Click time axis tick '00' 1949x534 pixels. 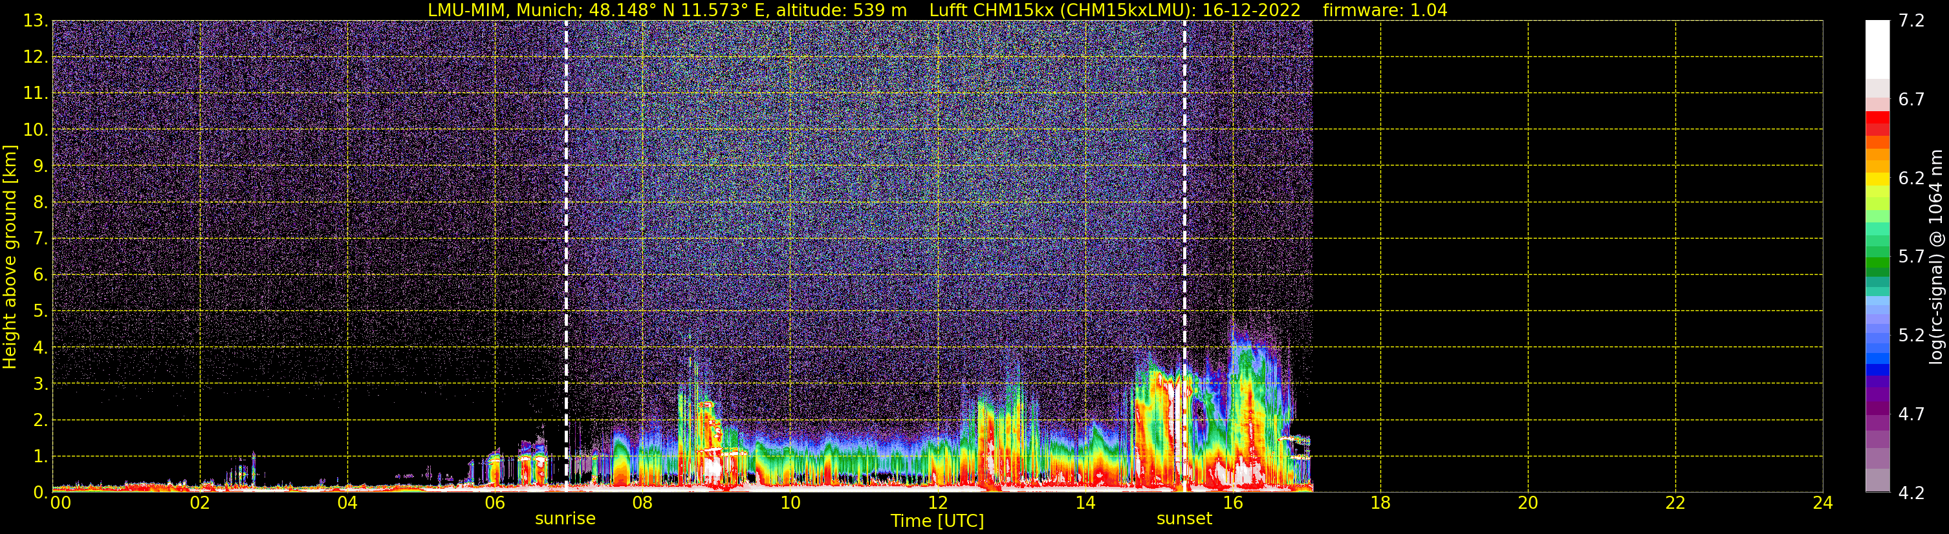pos(61,503)
